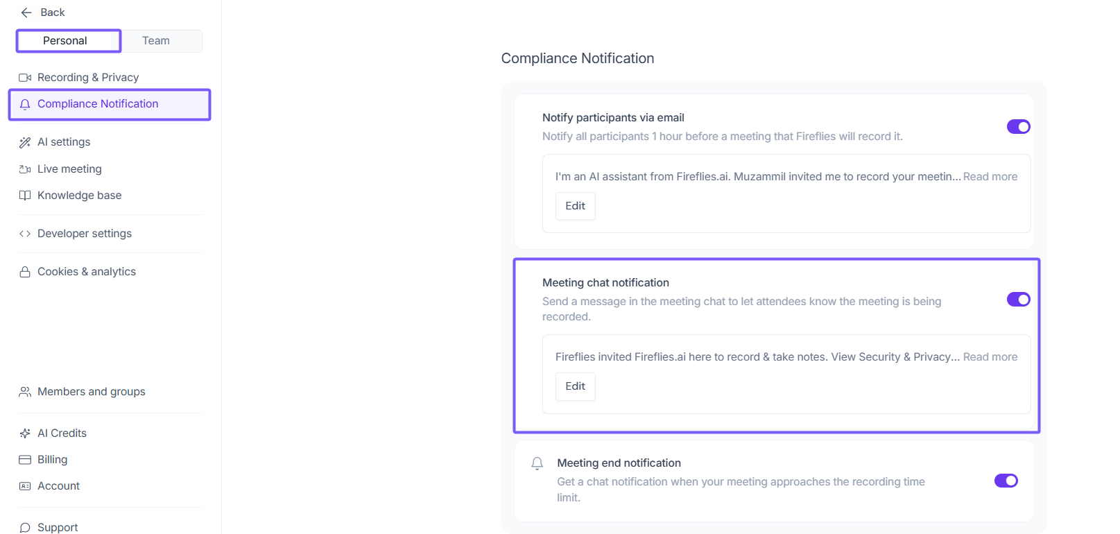
Task: Edit the email notification message
Action: point(575,206)
